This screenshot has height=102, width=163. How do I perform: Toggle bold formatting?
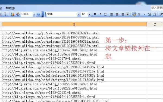95,14
